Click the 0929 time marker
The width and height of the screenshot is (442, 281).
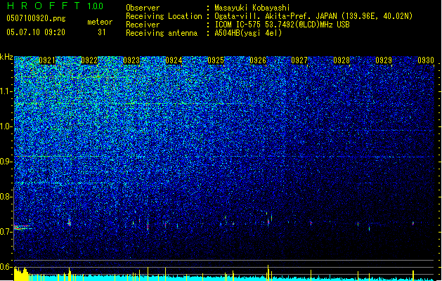pyautogui.click(x=384, y=60)
